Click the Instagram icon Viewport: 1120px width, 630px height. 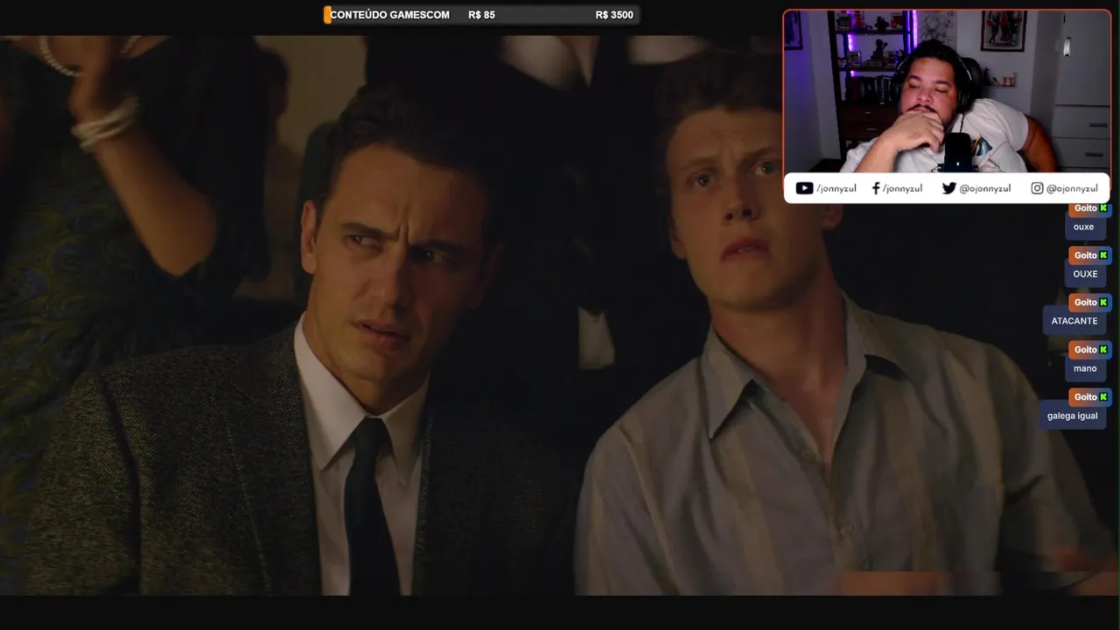coord(1037,188)
